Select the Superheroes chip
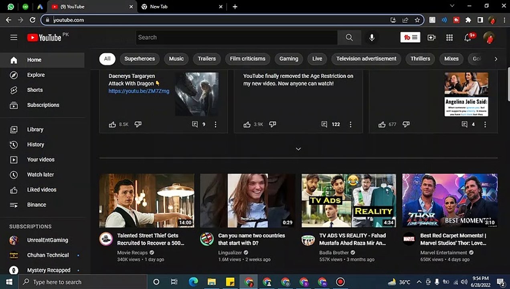 [140, 59]
